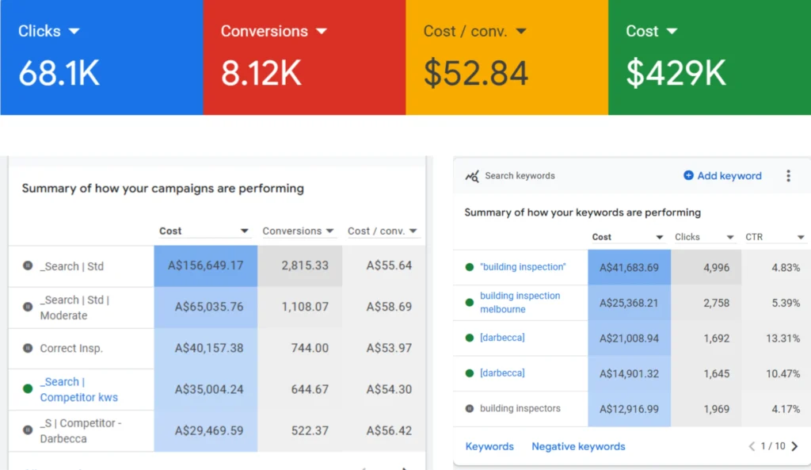Open the Clicks metric dropdown in blue card
Screen dimensions: 811x470
click(x=74, y=31)
